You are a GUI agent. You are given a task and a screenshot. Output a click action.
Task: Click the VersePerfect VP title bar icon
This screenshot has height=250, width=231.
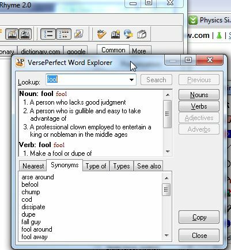point(20,63)
